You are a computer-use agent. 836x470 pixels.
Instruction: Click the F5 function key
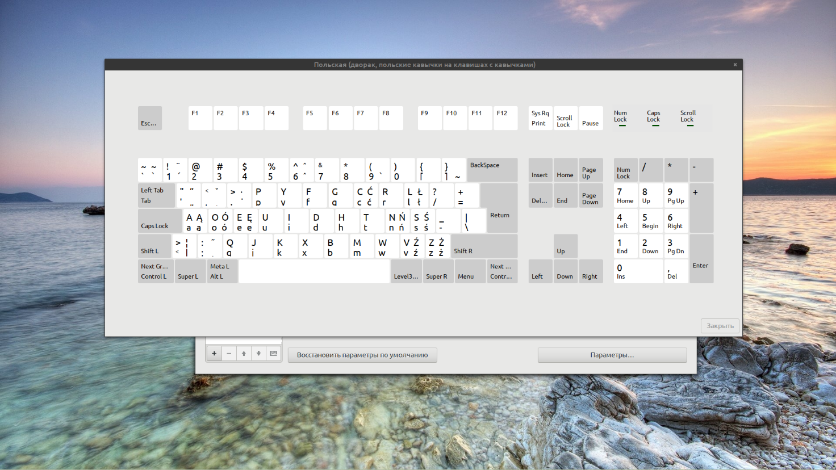click(x=315, y=118)
